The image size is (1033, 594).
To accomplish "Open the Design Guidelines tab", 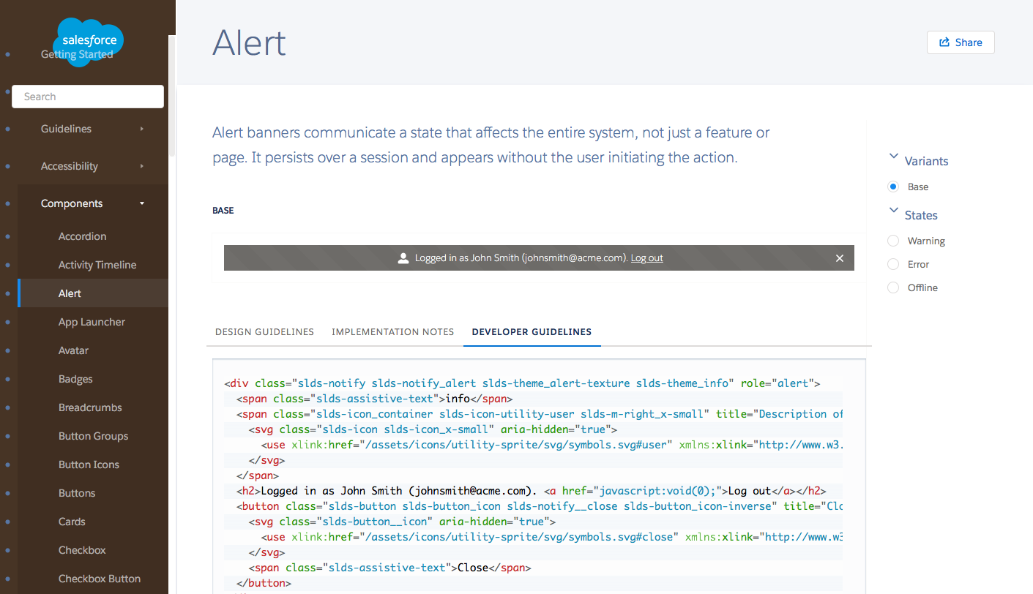I will point(264,331).
